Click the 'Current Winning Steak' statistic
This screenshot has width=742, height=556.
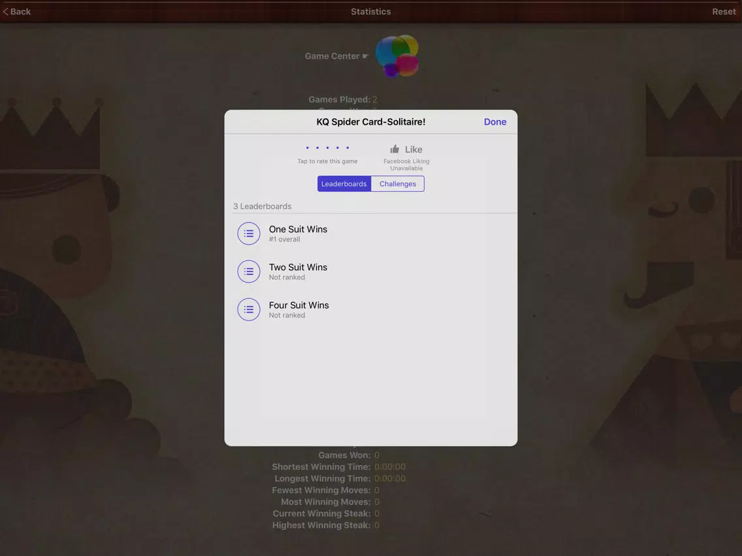click(326, 514)
